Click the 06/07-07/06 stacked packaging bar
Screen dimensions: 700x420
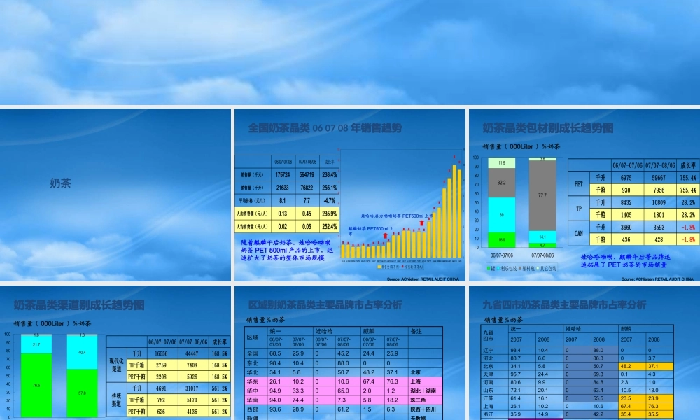[x=501, y=202]
